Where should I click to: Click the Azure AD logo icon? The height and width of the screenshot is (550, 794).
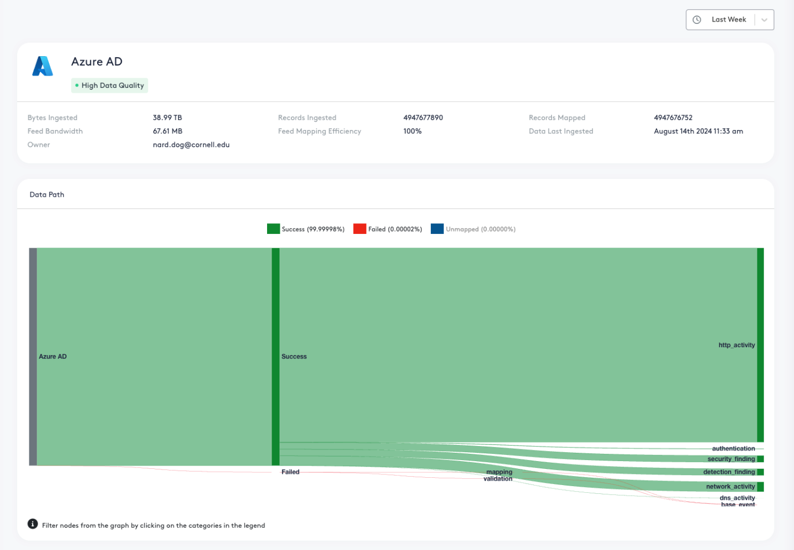[x=43, y=66]
